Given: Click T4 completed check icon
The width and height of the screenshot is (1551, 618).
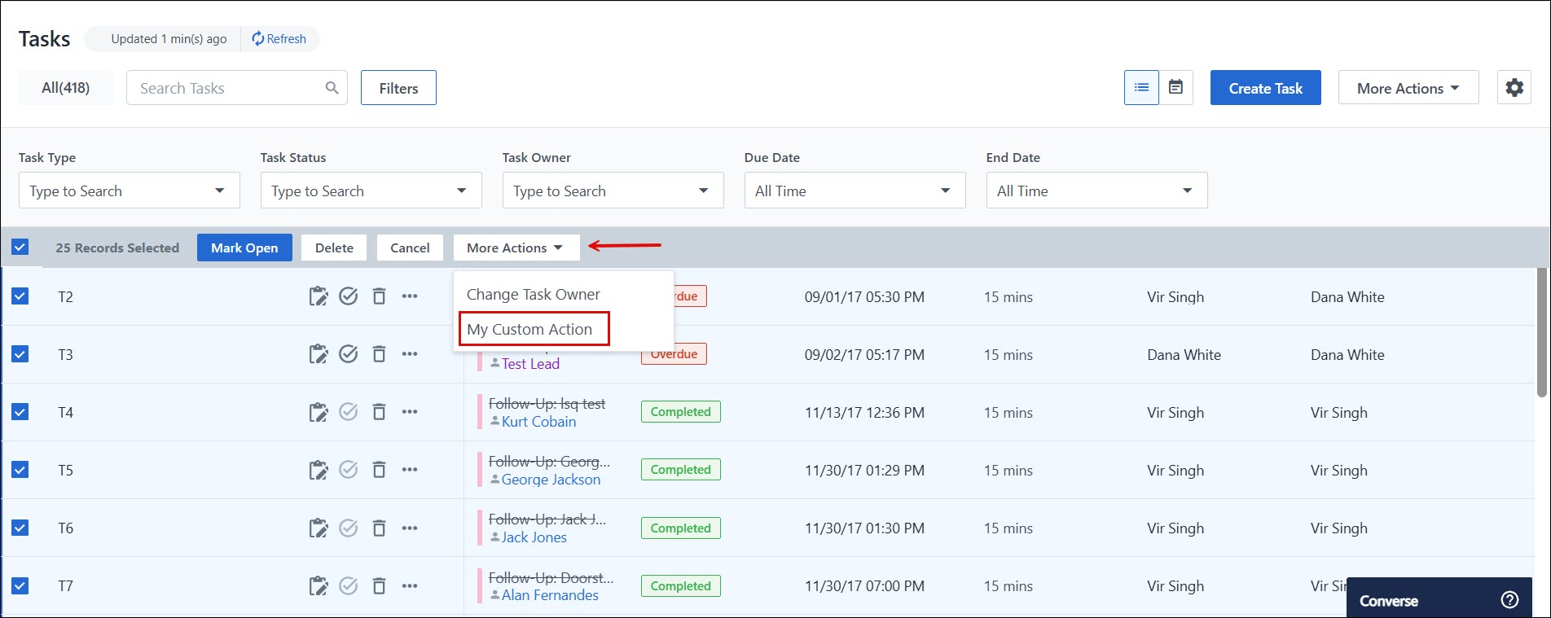Looking at the screenshot, I should (349, 412).
